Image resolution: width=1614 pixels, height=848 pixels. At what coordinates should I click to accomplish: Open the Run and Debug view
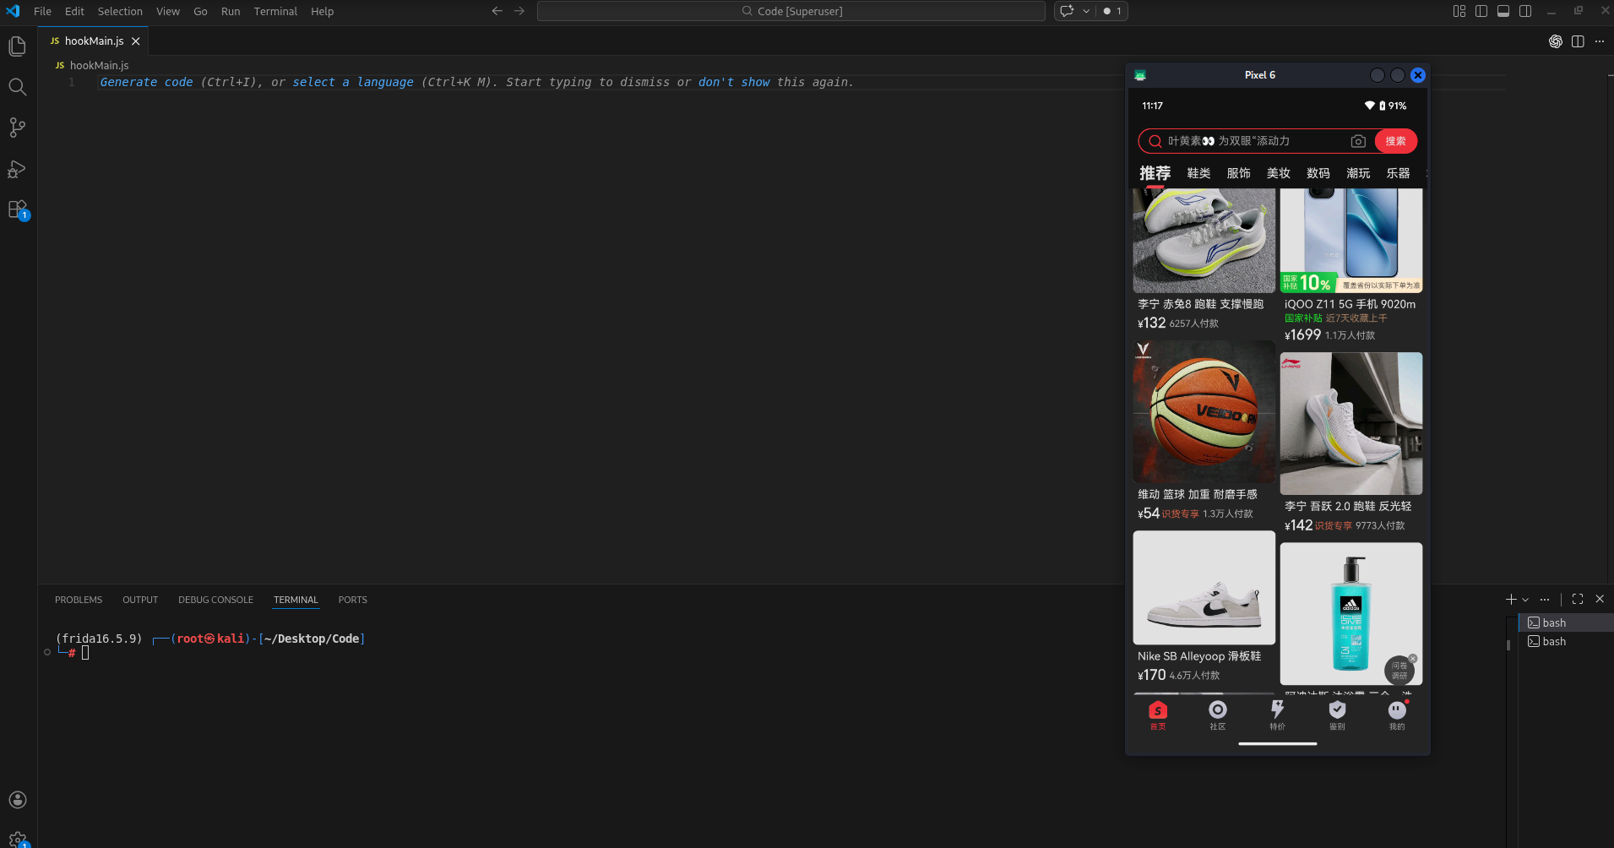pyautogui.click(x=17, y=169)
